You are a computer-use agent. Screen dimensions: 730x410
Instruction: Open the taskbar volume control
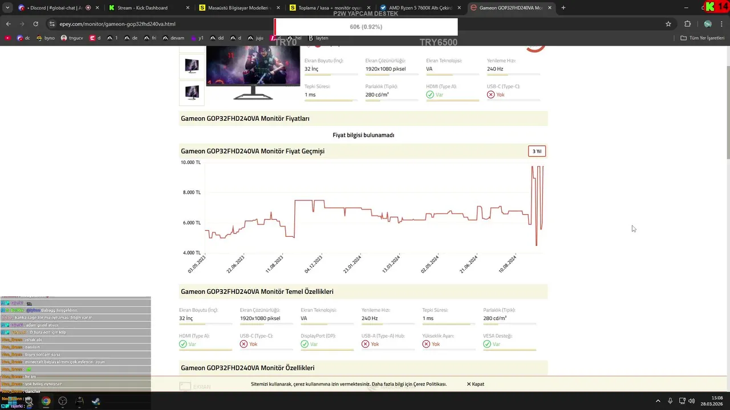[x=692, y=401]
